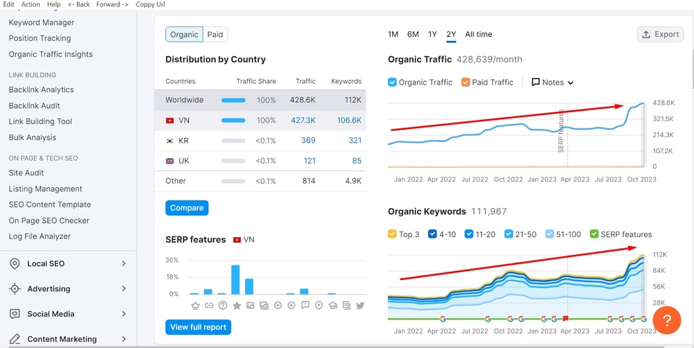
Task: Open the VN traffic value 427.3K
Action: point(303,120)
